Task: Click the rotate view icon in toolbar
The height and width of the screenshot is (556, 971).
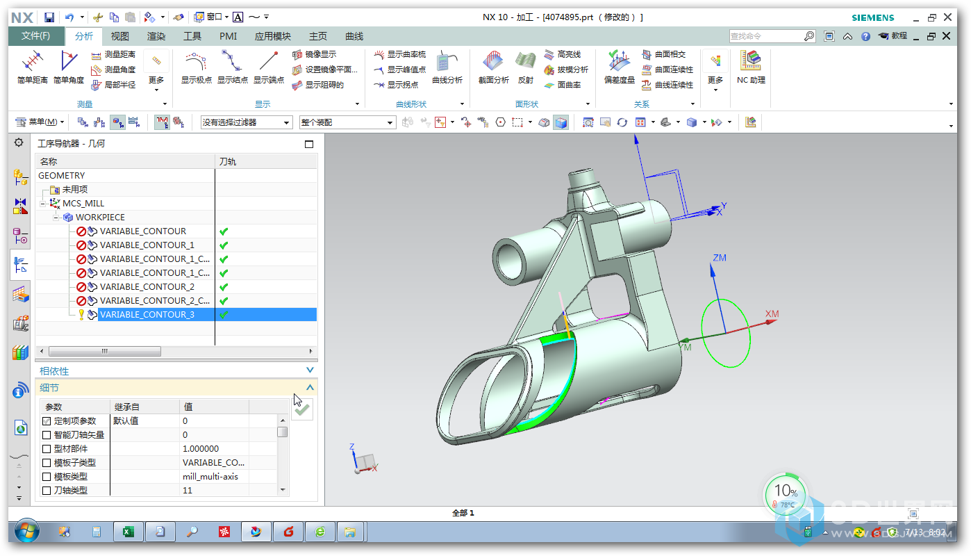Action: (622, 122)
